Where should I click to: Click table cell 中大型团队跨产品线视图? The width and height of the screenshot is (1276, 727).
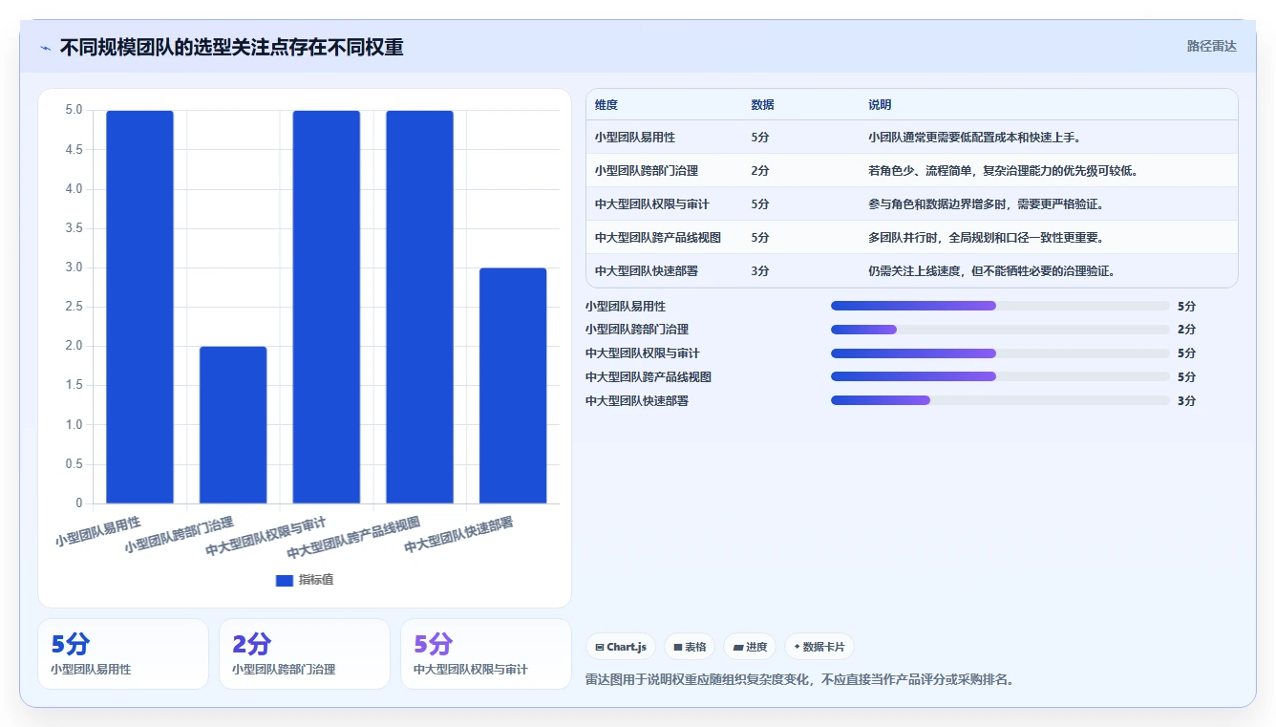[658, 238]
